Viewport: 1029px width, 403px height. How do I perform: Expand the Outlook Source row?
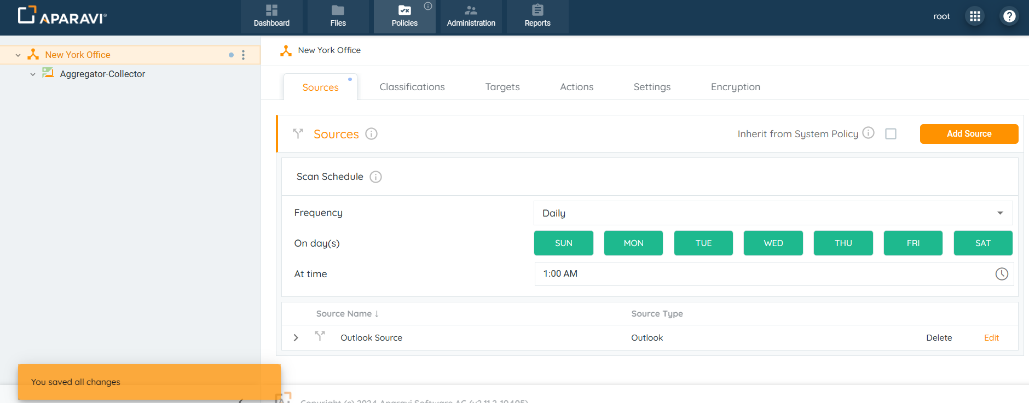tap(296, 338)
